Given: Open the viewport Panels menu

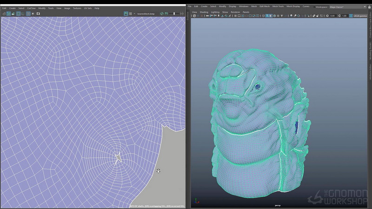Looking at the screenshot, I should click(x=246, y=12).
